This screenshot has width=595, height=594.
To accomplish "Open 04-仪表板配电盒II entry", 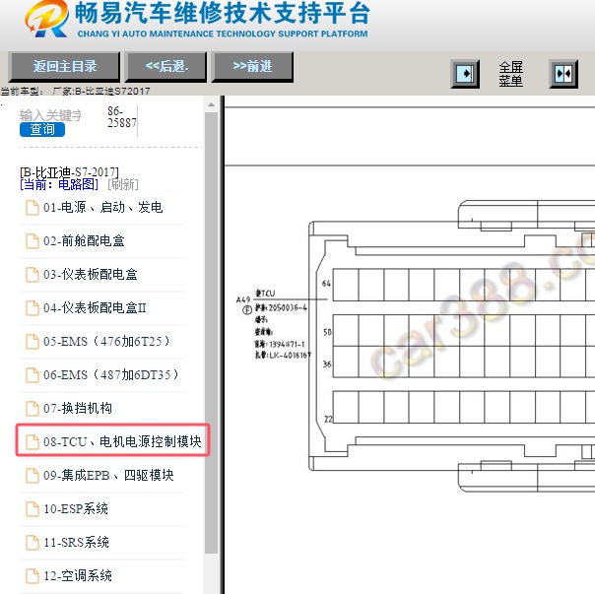I will tap(95, 307).
